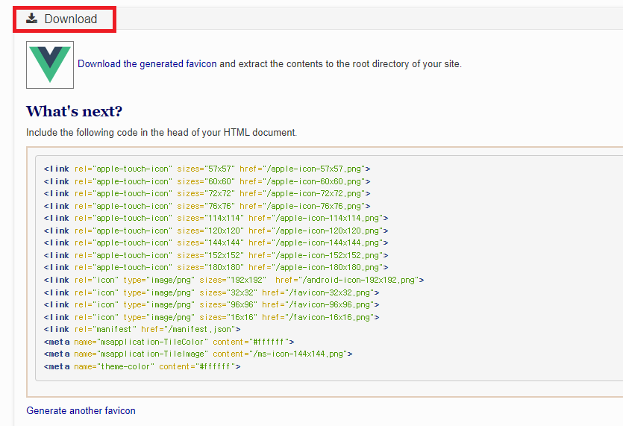This screenshot has height=426, width=623.
Task: Click the What's next? heading
Action: pos(74,111)
